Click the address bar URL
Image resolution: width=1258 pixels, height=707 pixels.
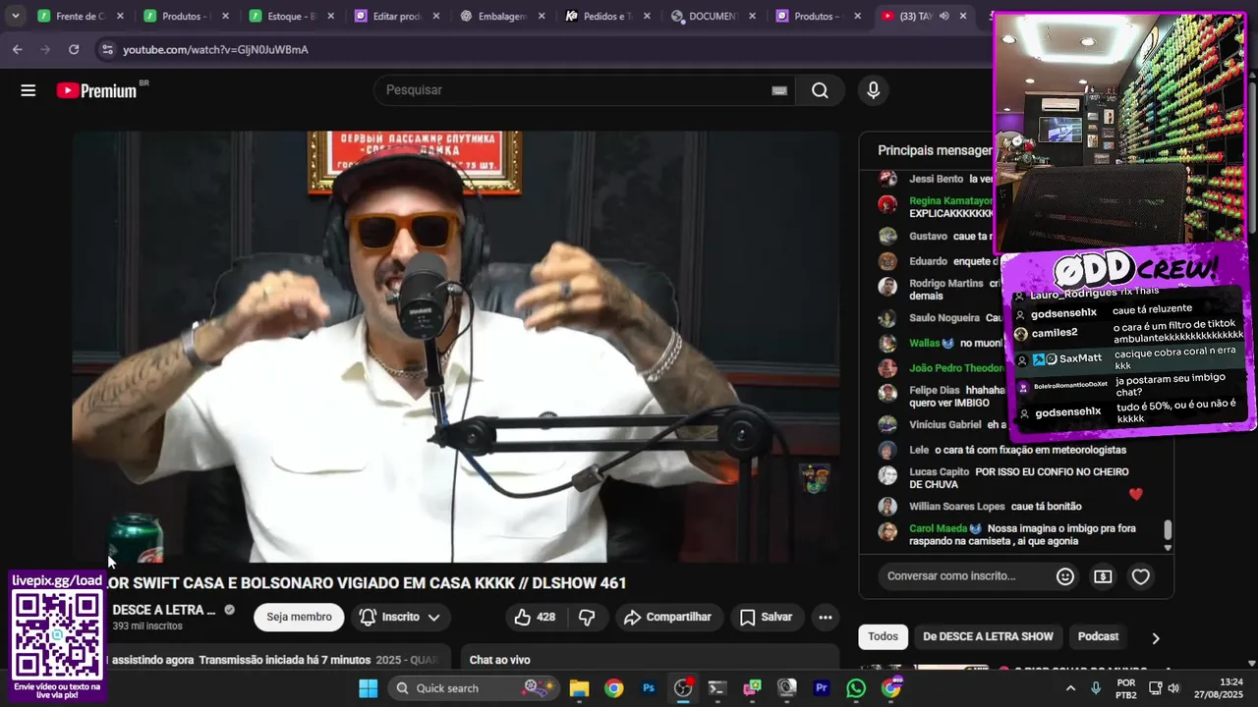coord(215,49)
